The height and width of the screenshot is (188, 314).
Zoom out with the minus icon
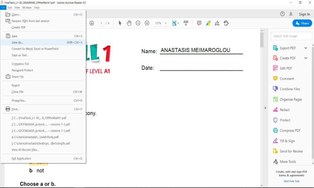pyautogui.click(x=138, y=23)
